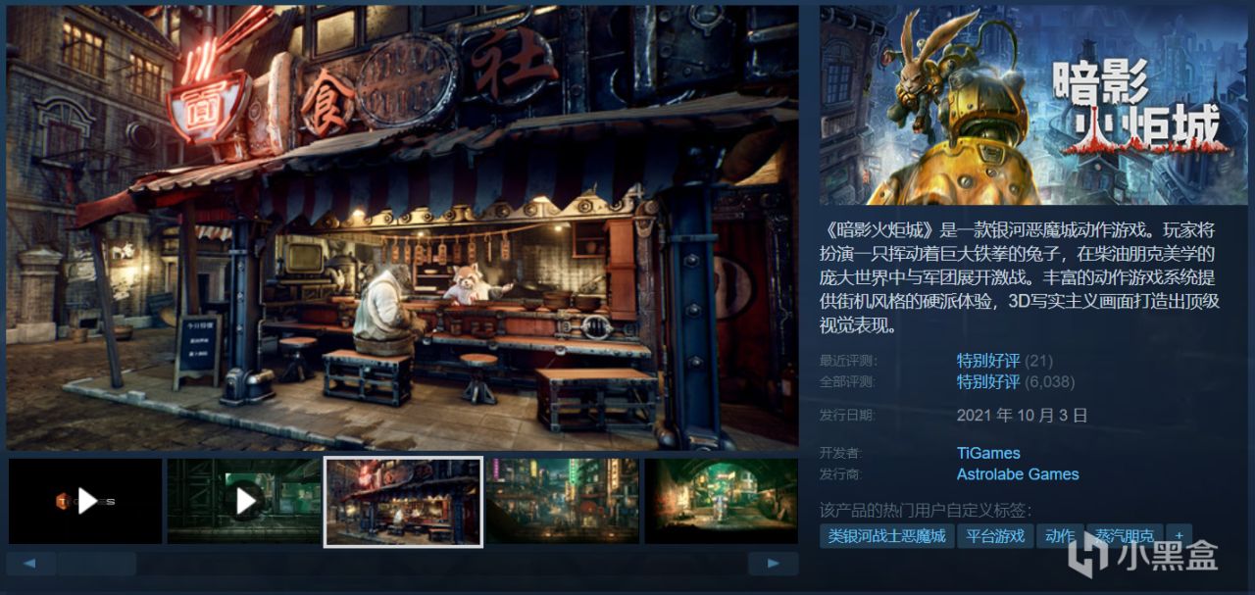1255x595 pixels.
Task: Open the Astrolabe Games publisher link
Action: [x=1018, y=474]
